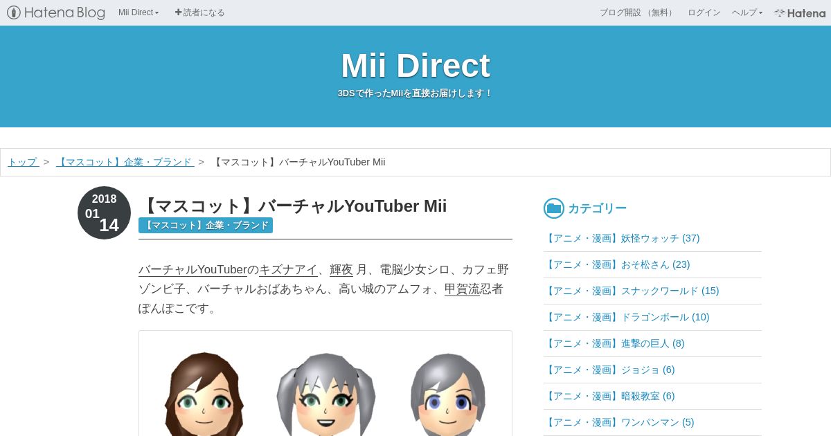The image size is (831, 436).
Task: Open category ワンパンマン (5)
Action: point(619,422)
